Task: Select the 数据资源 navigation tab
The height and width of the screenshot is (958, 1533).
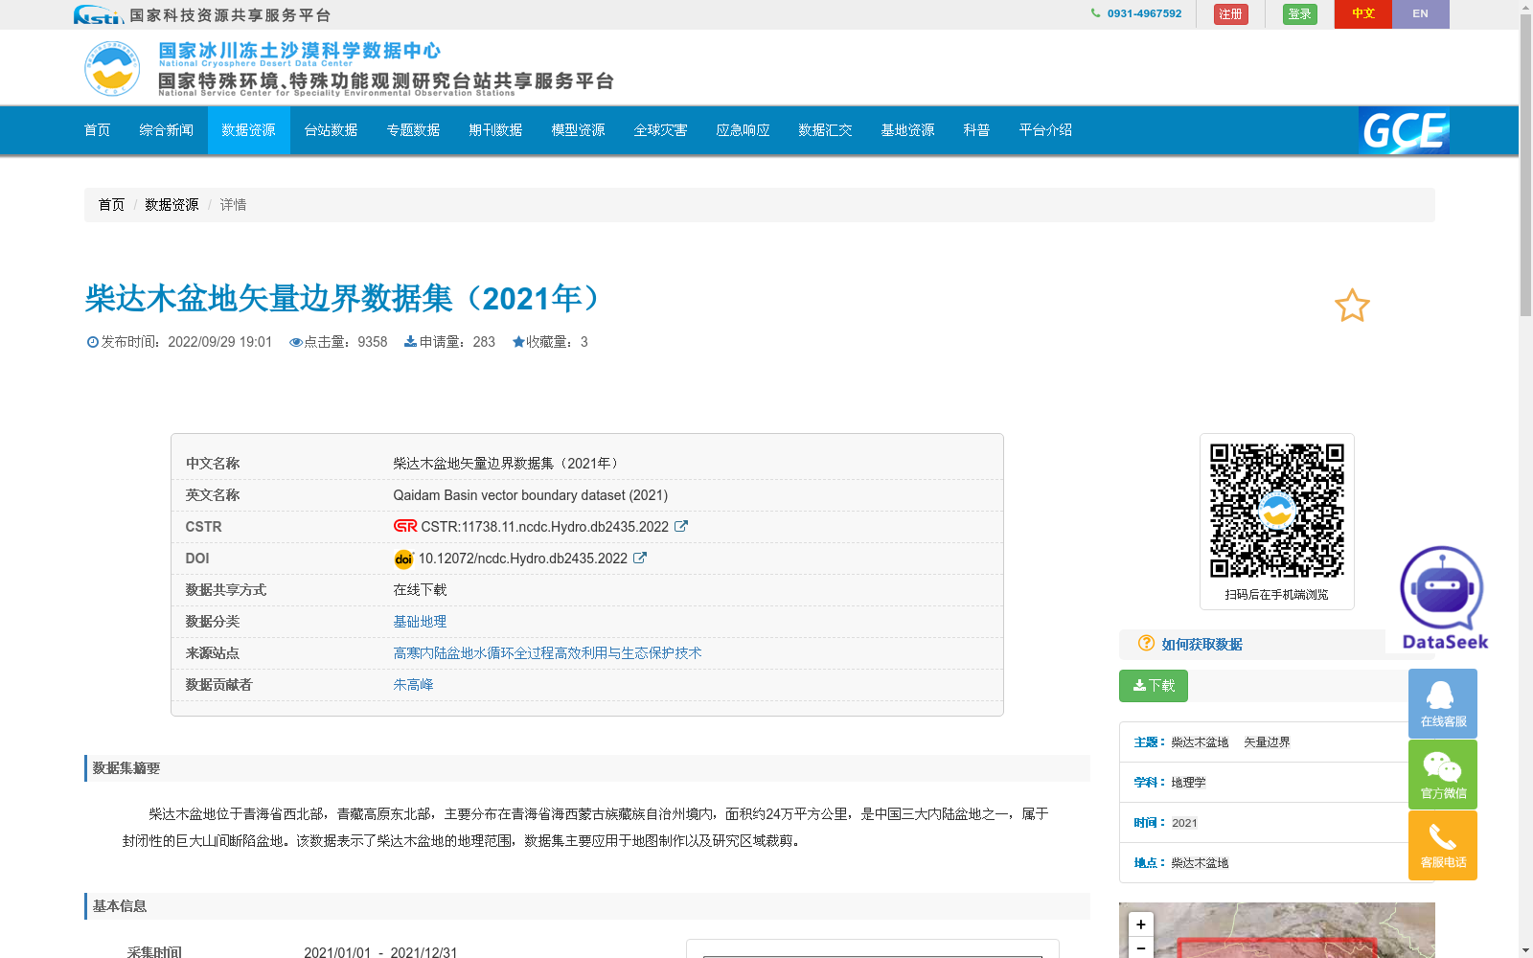Action: pos(248,130)
